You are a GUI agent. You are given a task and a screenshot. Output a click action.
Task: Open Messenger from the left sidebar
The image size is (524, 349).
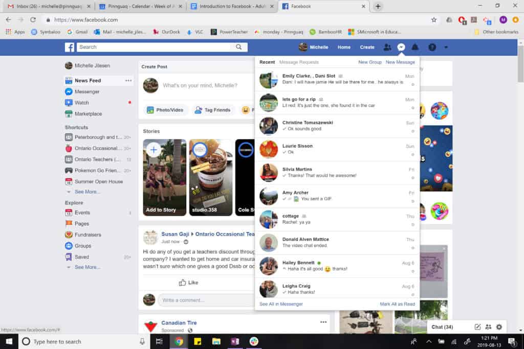tap(82, 91)
